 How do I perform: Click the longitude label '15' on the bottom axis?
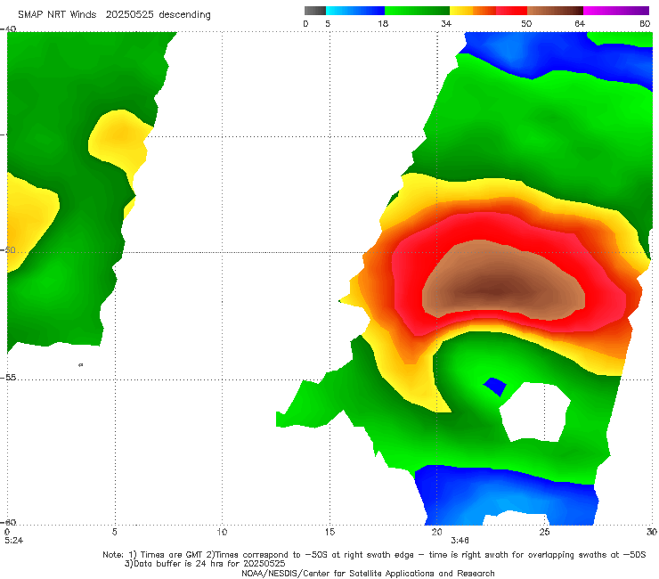click(x=329, y=532)
